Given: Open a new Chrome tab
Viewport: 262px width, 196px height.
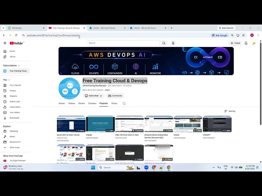Looking at the screenshot, I should tap(172, 28).
